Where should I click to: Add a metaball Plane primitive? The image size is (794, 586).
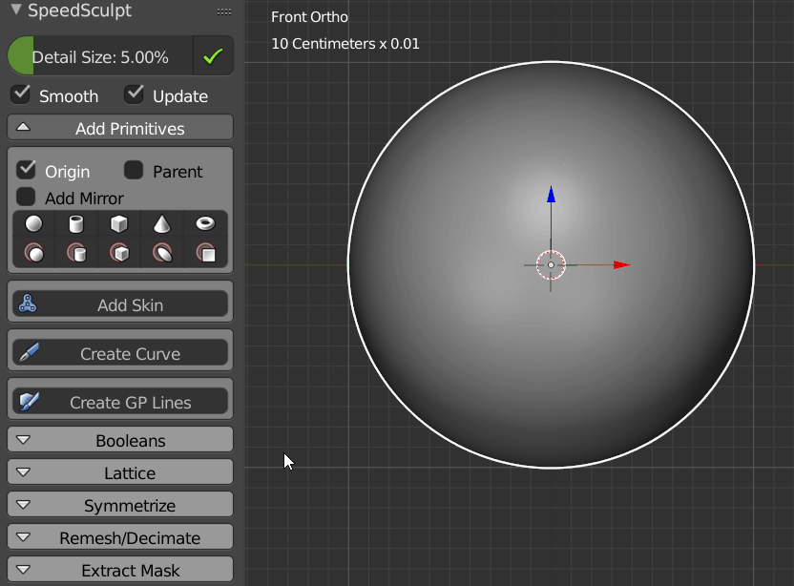click(205, 253)
